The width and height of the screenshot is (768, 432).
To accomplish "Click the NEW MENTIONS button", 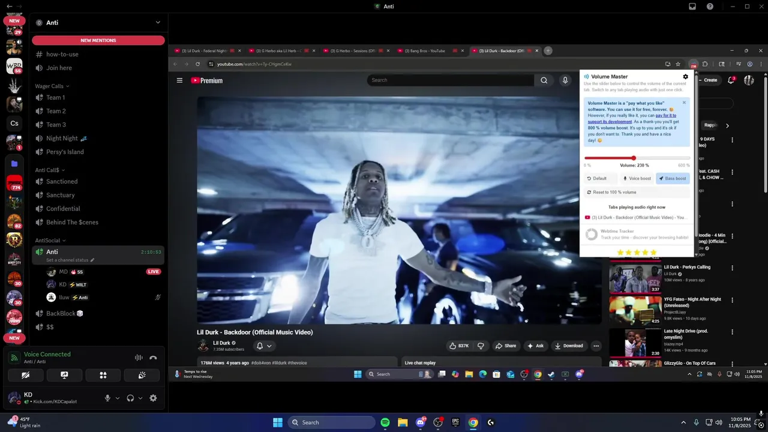I will (x=98, y=40).
